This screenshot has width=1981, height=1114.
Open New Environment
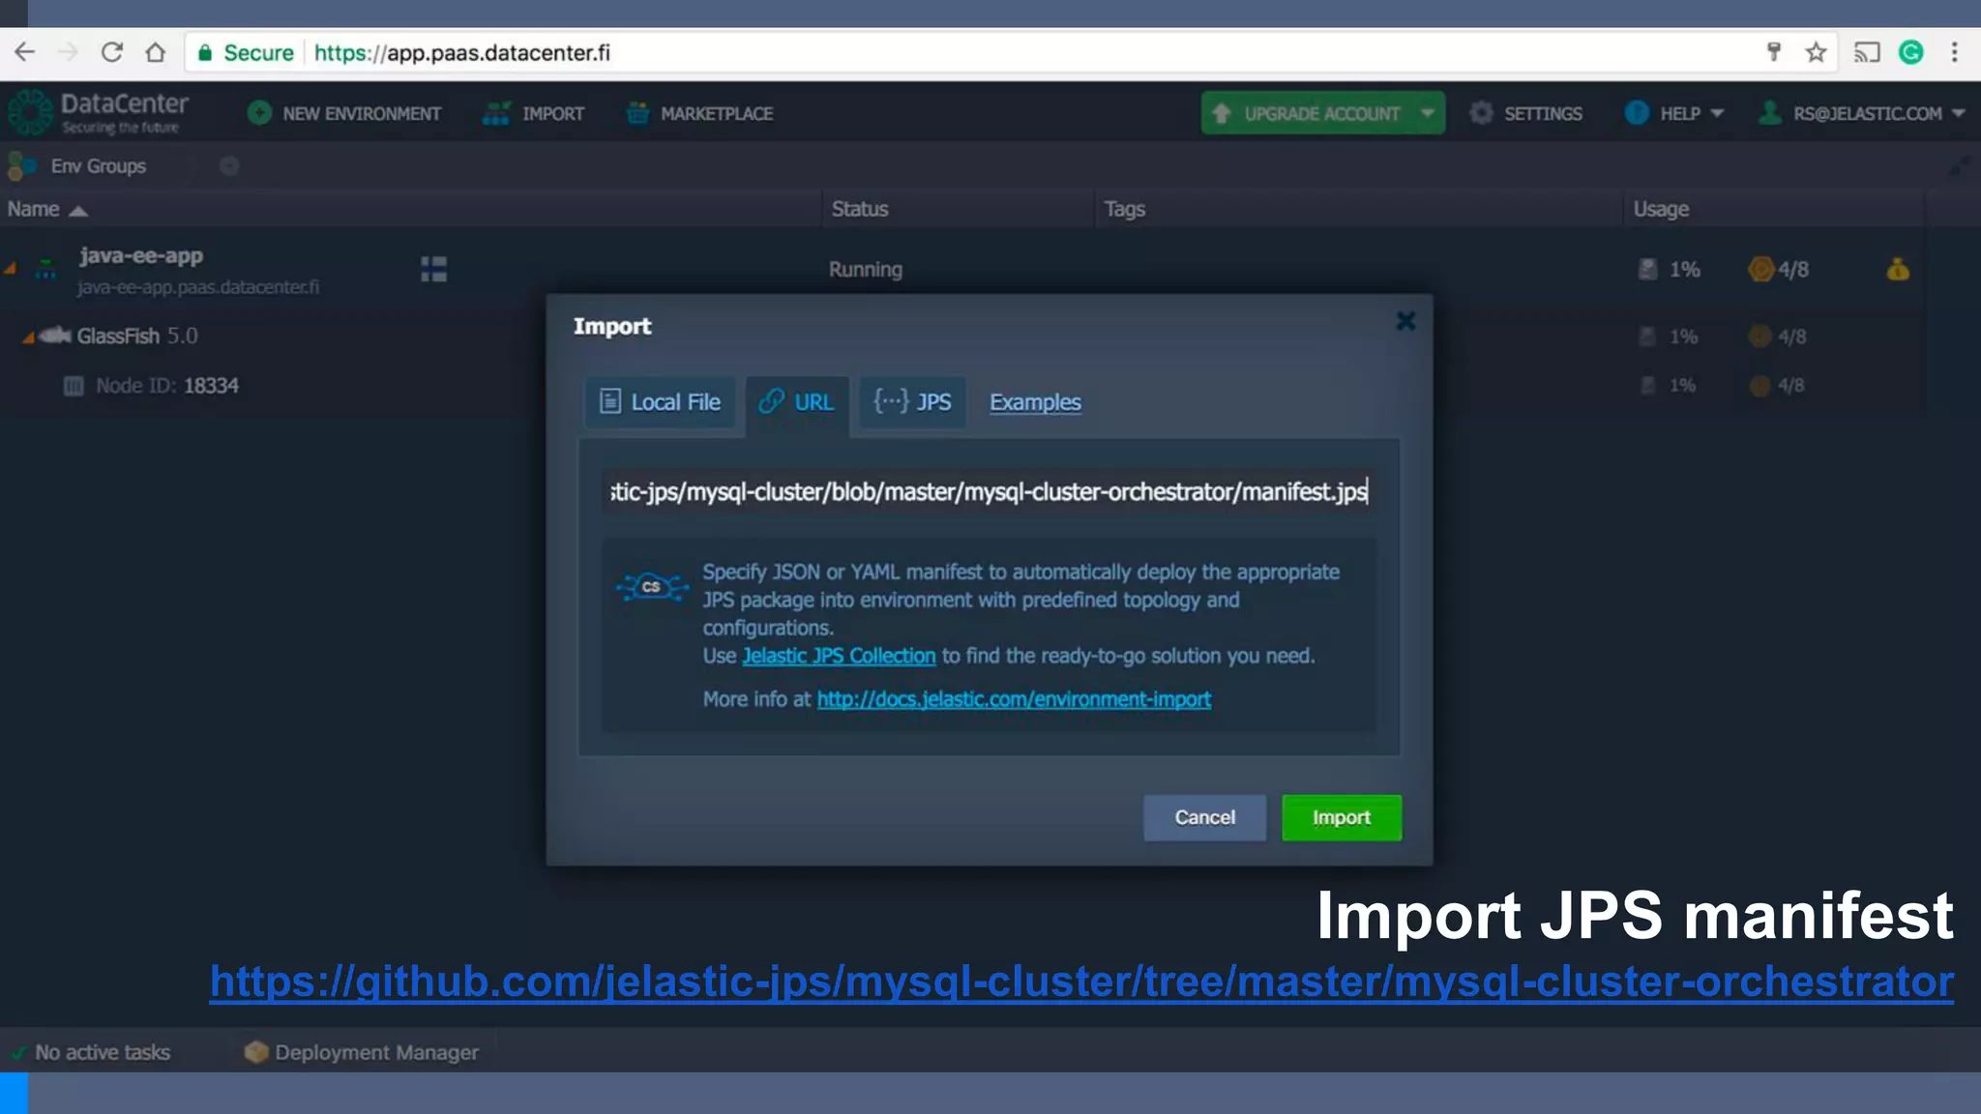tap(343, 113)
